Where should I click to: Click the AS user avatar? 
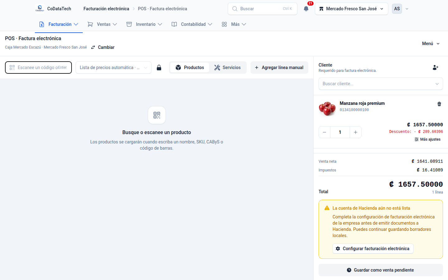pyautogui.click(x=397, y=9)
